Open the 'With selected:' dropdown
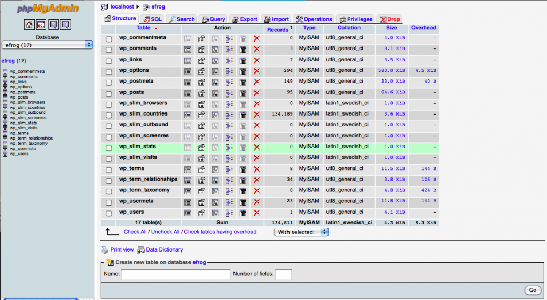 coord(301,232)
